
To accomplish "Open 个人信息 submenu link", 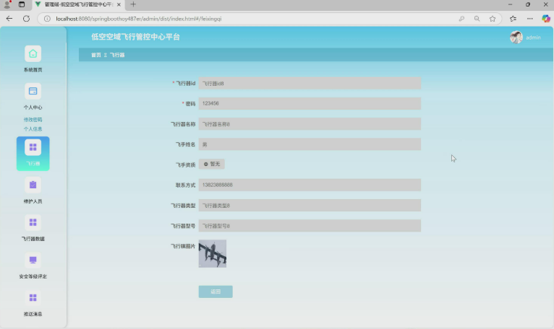I will (33, 128).
